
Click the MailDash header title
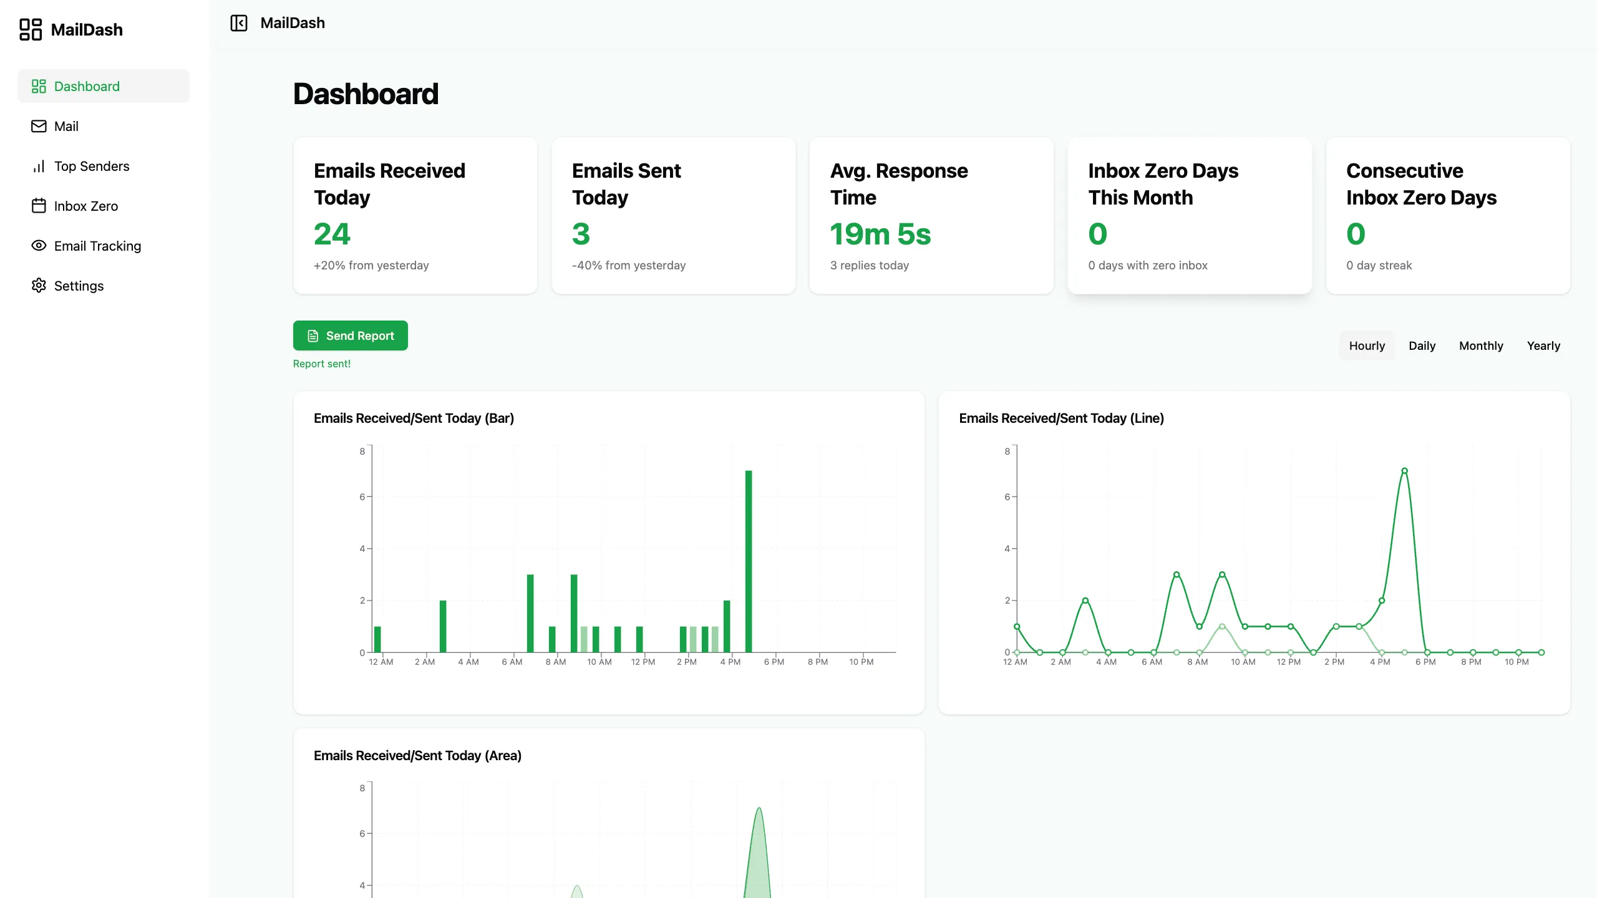click(293, 23)
